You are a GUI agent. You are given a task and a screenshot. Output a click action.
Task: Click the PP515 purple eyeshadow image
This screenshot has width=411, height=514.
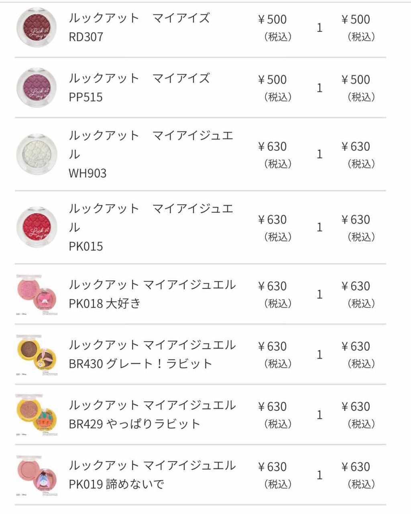click(37, 87)
